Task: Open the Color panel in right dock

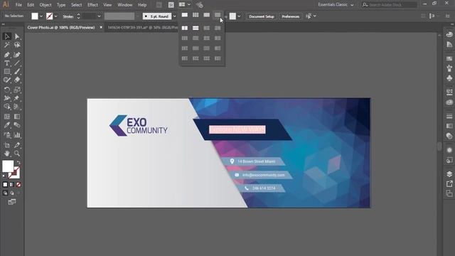Action: pos(449,35)
